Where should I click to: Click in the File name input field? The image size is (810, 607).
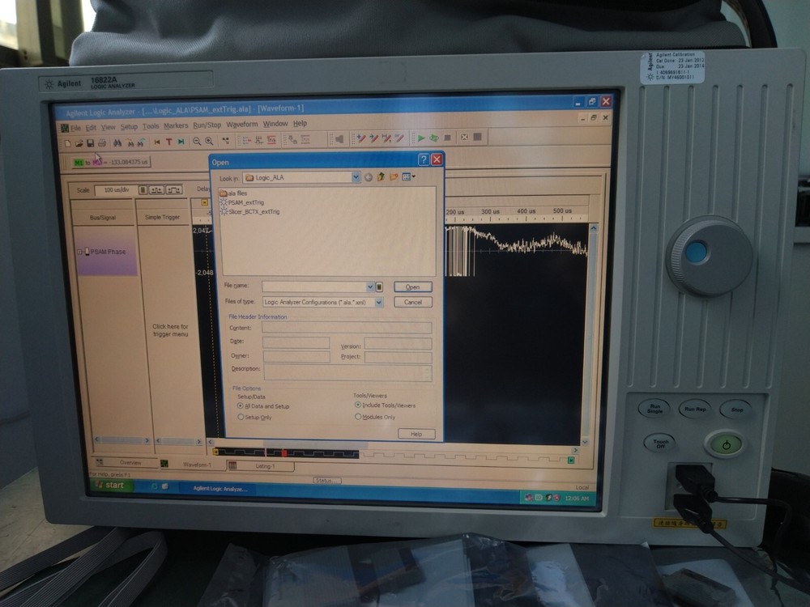tap(313, 287)
